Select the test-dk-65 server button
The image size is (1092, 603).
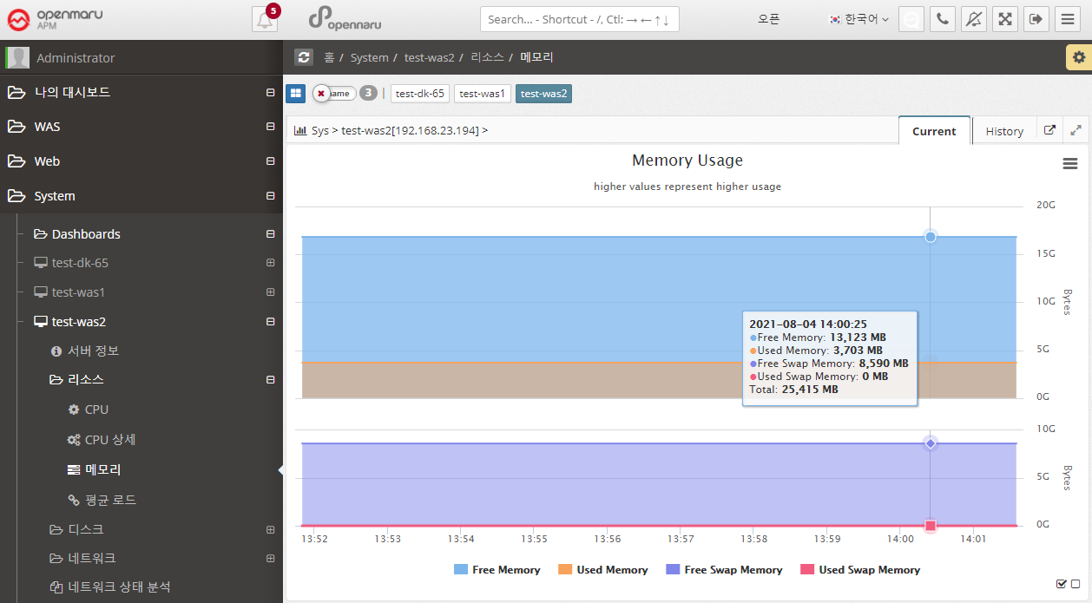[420, 94]
